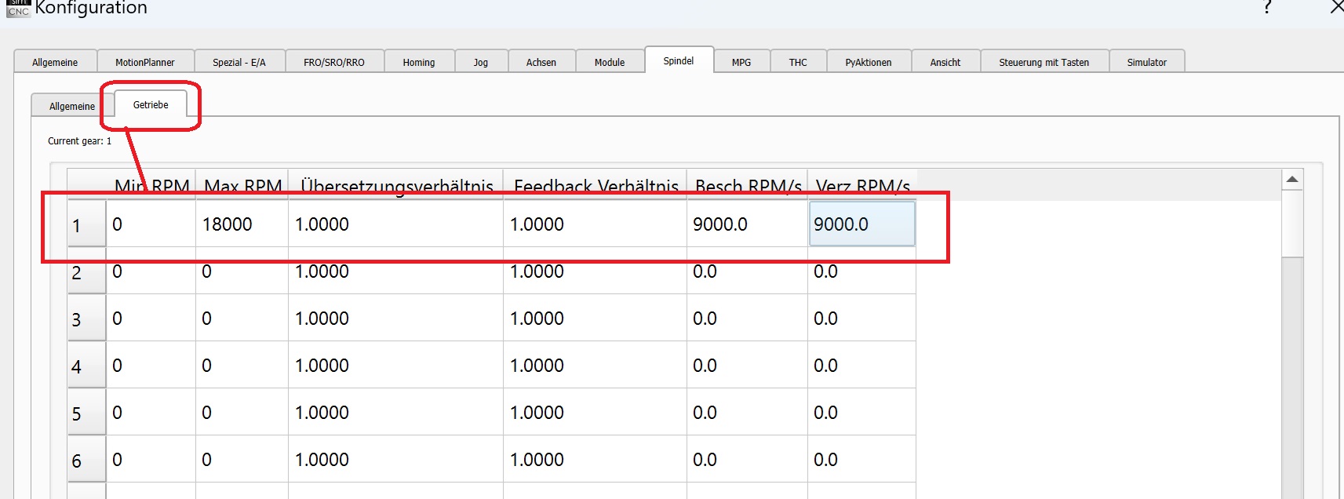Select row header for gear 5
The height and width of the screenshot is (499, 1344).
coord(86,413)
